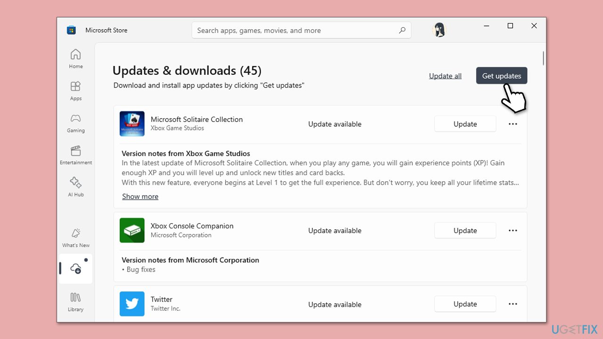
Task: Click the Microsoft Solitaire Collection app icon
Action: point(132,124)
